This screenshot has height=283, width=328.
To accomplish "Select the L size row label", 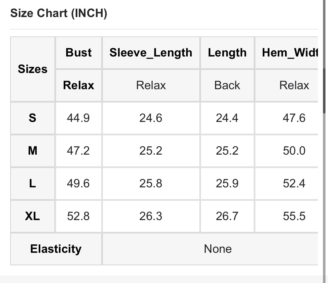I will 33,183.
